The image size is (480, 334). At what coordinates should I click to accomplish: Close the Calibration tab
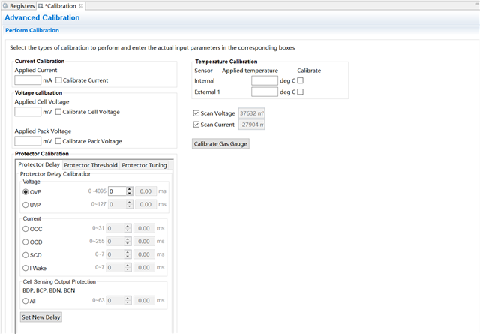[81, 5]
